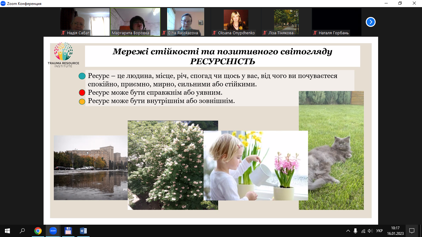
Task: Open notification center icon
Action: (411, 231)
